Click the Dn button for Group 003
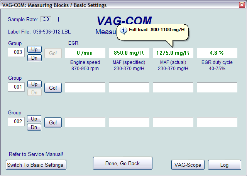Image resolution: width=247 pixels, height=176 pixels. (34, 58)
